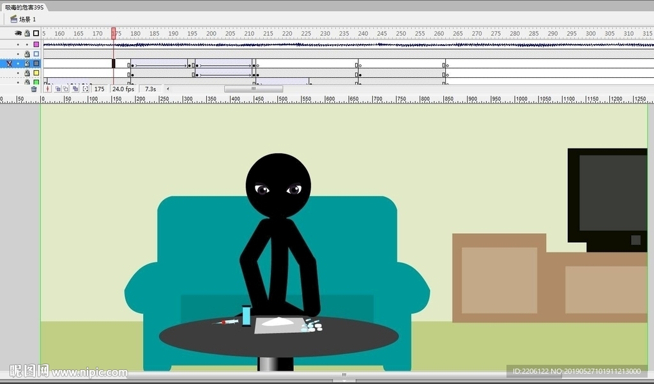
Task: Unlock the green swatch layer's padlock
Action: click(27, 82)
